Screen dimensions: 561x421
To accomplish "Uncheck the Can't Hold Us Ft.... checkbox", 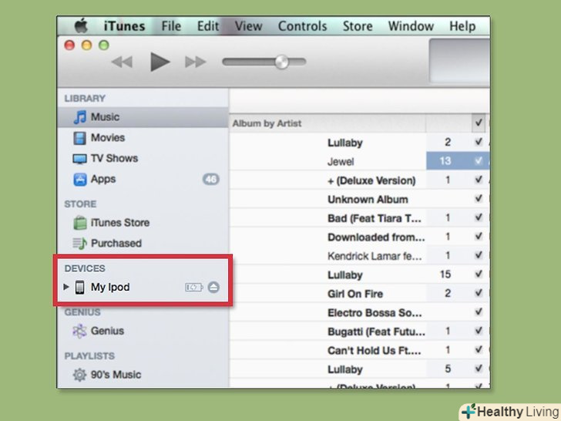I will tap(479, 350).
